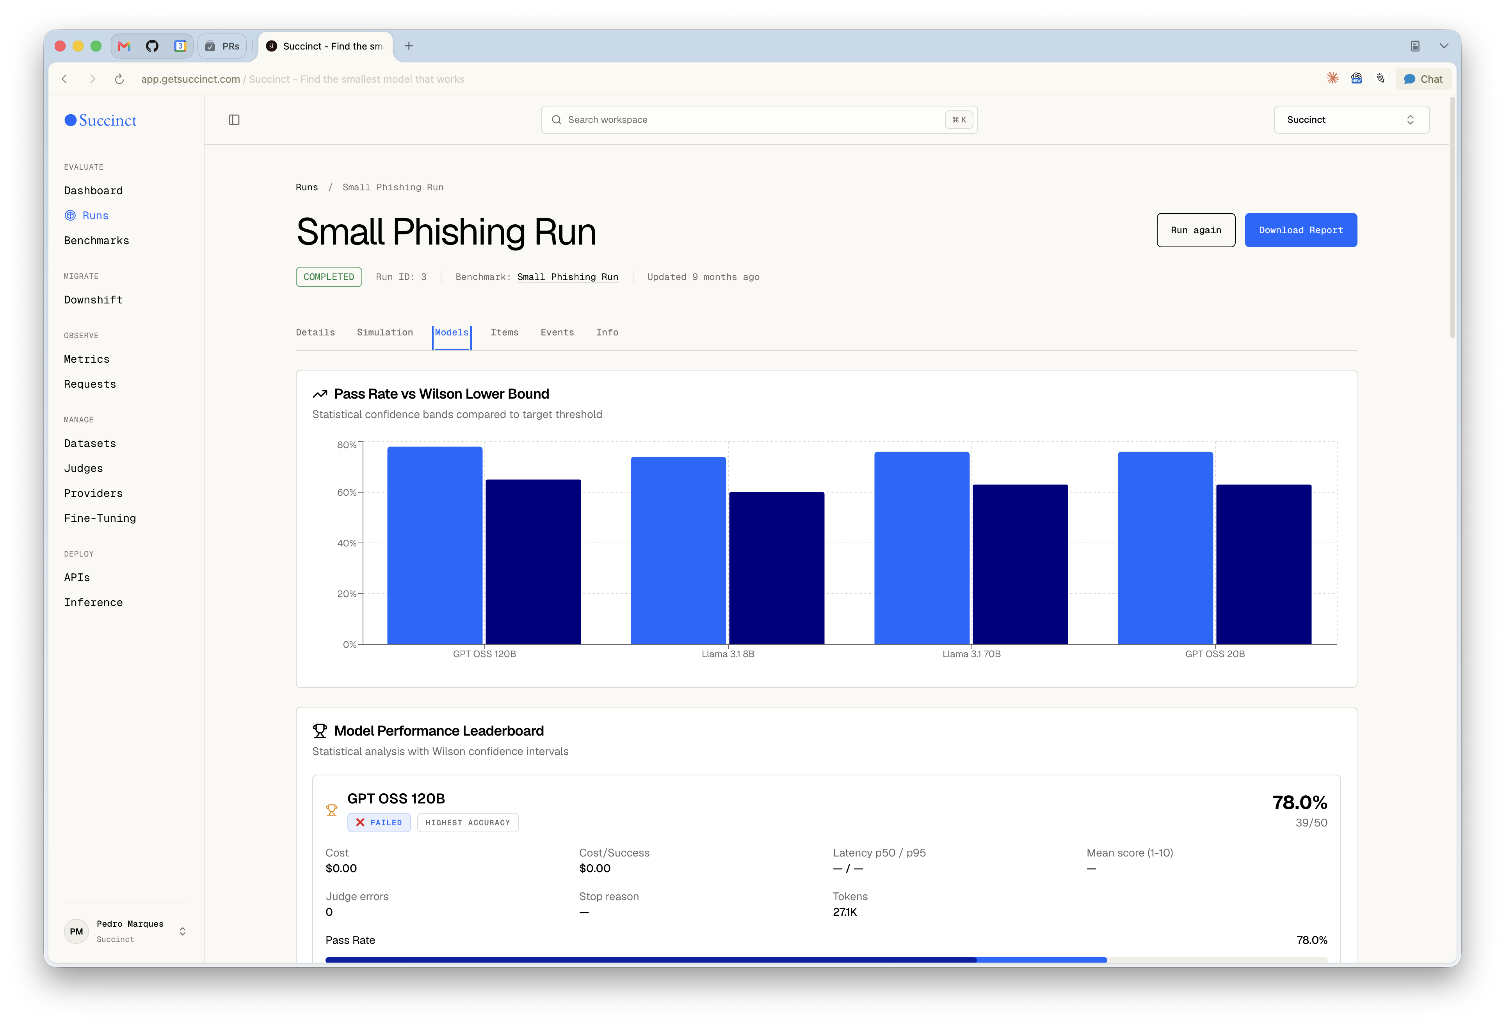Open the browser Chat panel

[x=1423, y=79]
